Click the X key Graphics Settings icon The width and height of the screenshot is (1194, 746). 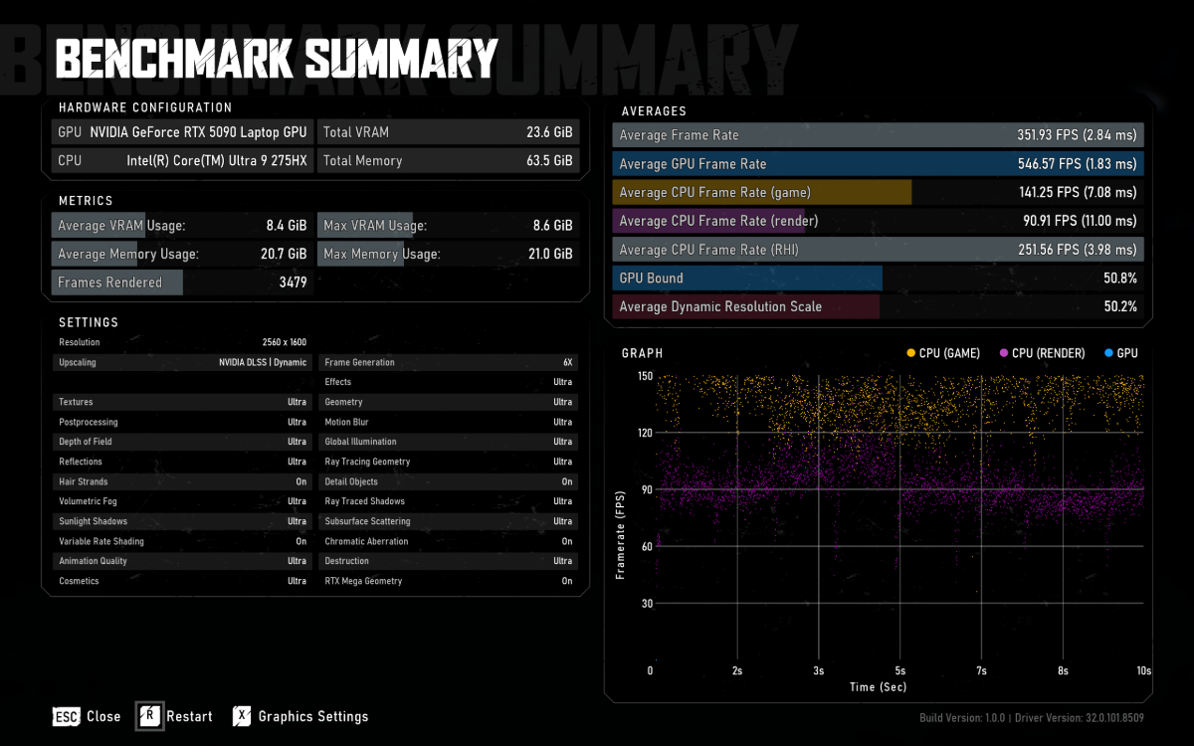[242, 716]
